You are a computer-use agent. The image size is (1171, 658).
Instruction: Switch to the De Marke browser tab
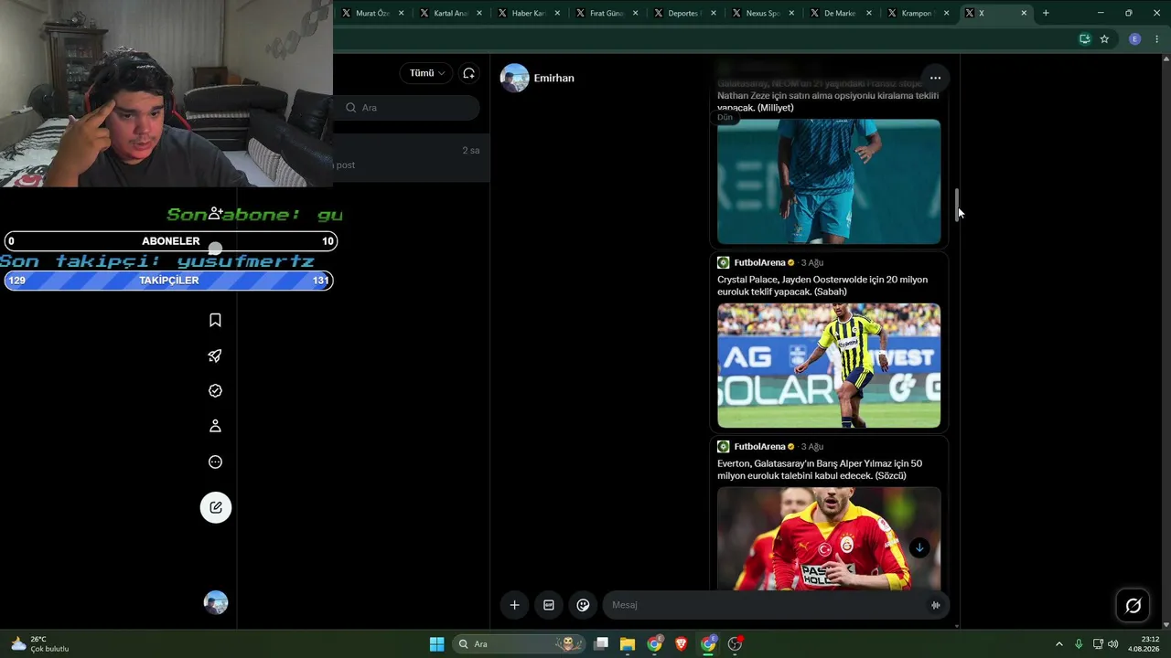pyautogui.click(x=842, y=13)
